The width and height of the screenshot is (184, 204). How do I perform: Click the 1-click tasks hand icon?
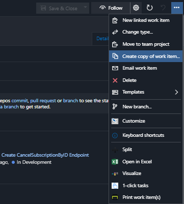click(x=115, y=186)
